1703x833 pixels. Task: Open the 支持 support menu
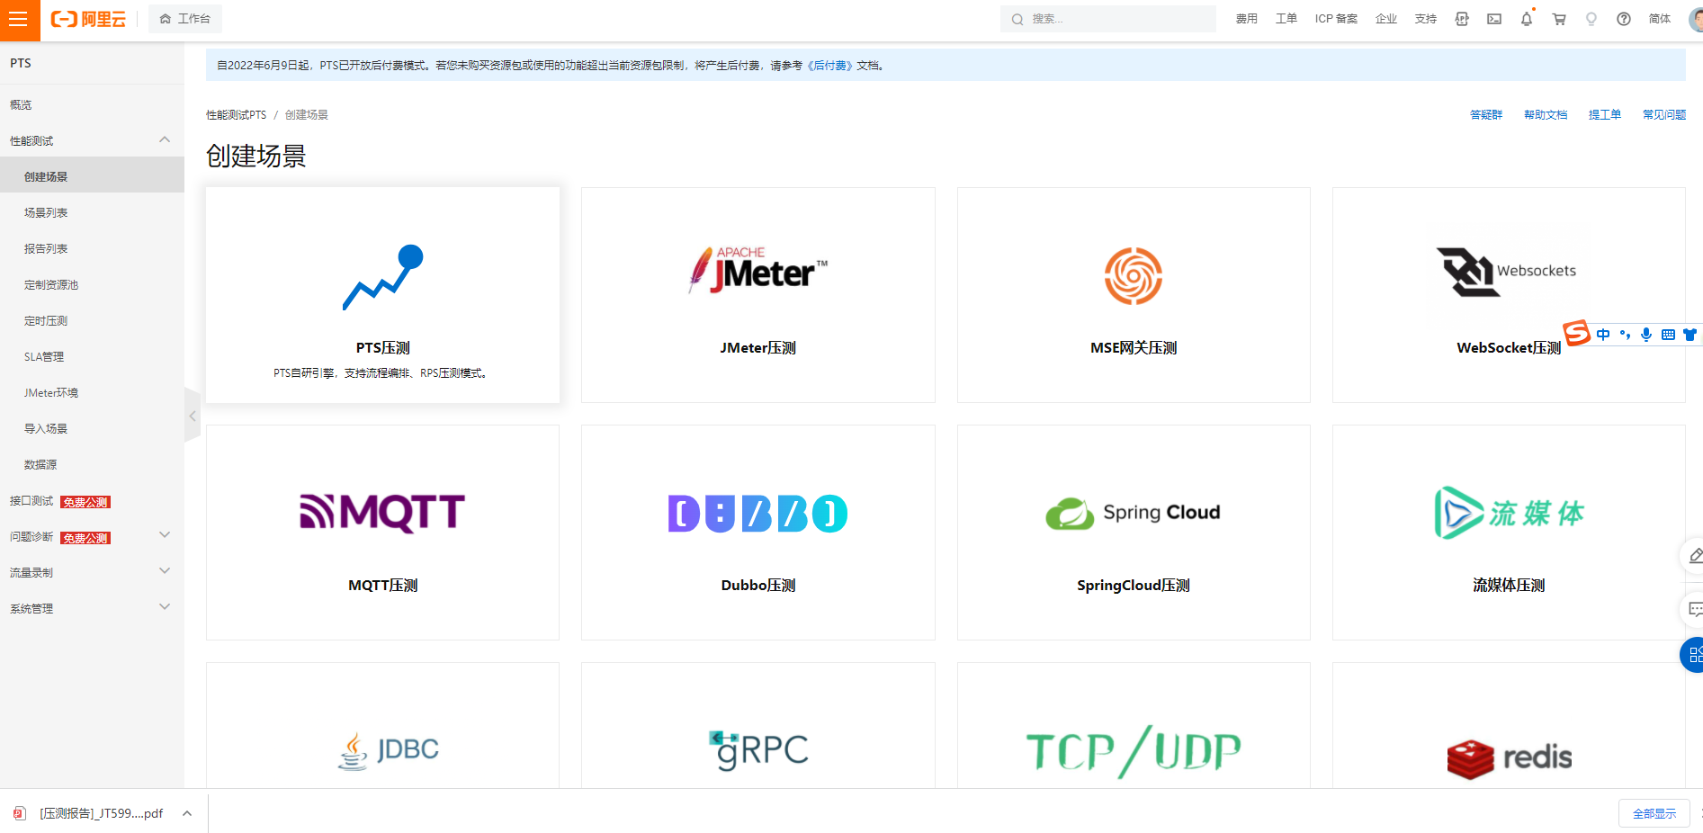[1426, 19]
